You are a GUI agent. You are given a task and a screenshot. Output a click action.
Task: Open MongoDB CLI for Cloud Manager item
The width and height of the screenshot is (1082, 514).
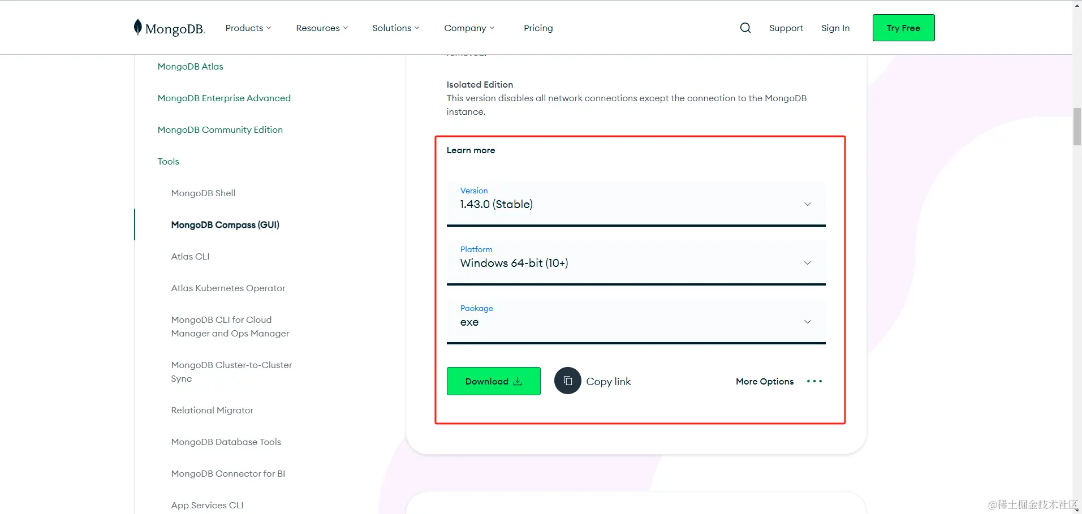coord(230,326)
